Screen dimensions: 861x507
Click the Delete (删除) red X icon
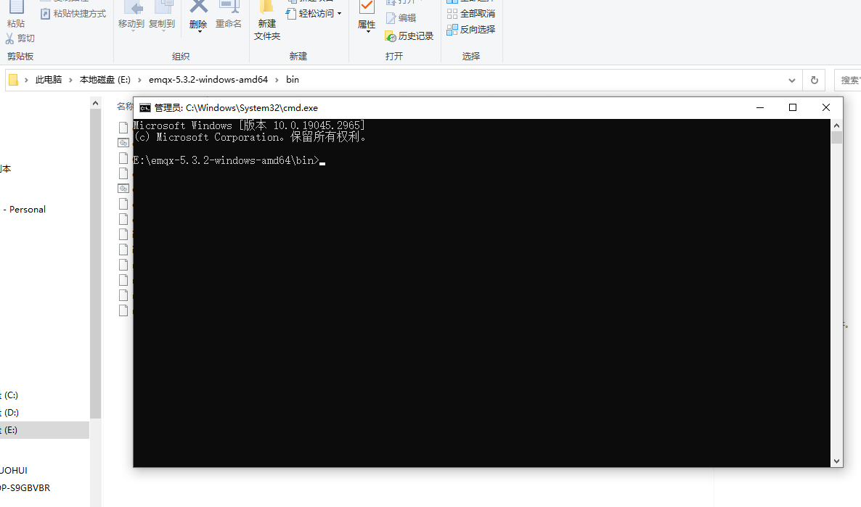pyautogui.click(x=198, y=7)
